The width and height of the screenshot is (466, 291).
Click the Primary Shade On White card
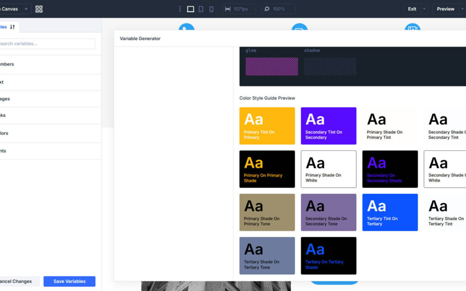click(x=328, y=169)
